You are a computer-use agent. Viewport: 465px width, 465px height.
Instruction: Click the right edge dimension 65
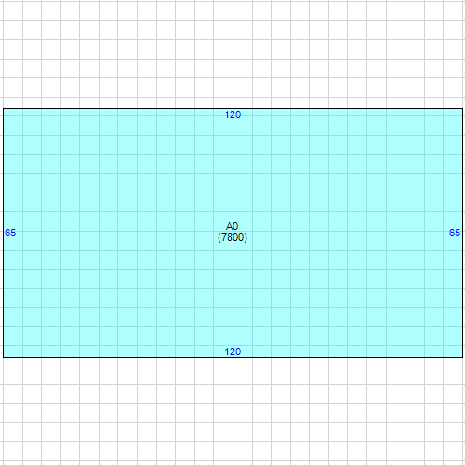click(455, 232)
